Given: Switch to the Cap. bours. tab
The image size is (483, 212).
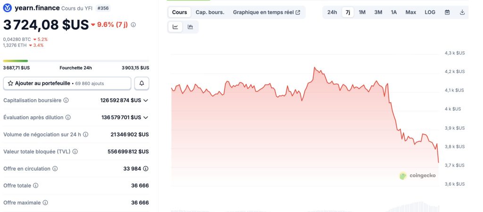Looking at the screenshot, I should [x=210, y=12].
